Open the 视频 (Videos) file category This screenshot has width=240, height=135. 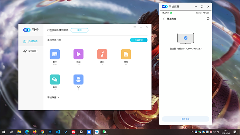[79, 54]
